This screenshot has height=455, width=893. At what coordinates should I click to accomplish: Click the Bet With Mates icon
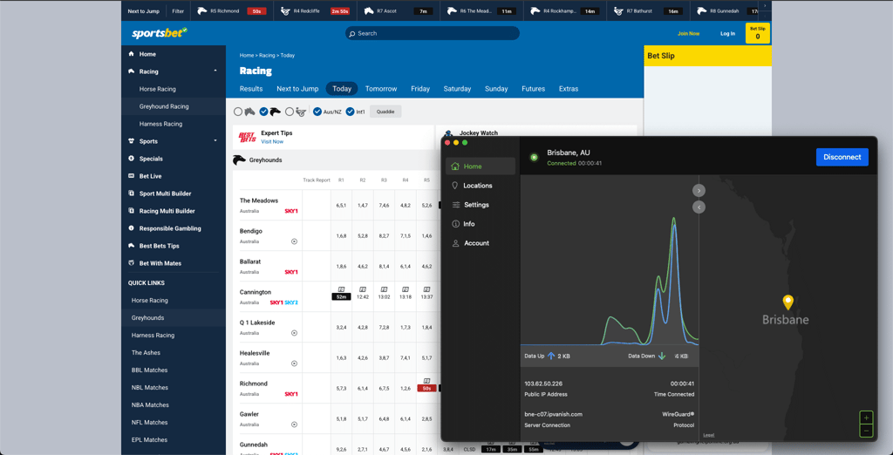point(132,263)
